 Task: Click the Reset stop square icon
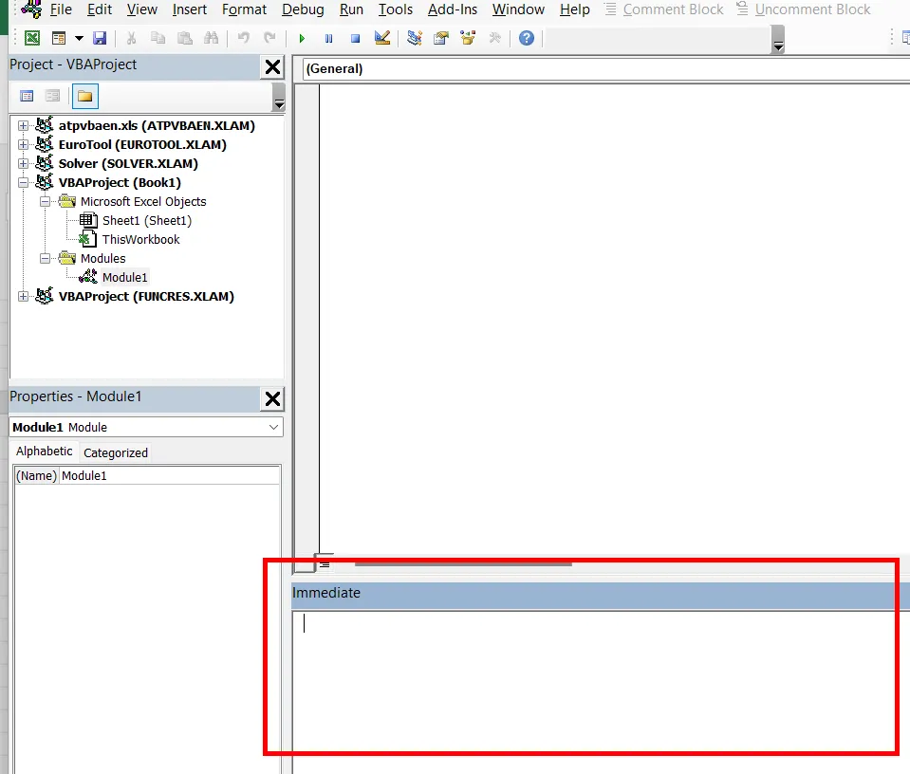(355, 39)
